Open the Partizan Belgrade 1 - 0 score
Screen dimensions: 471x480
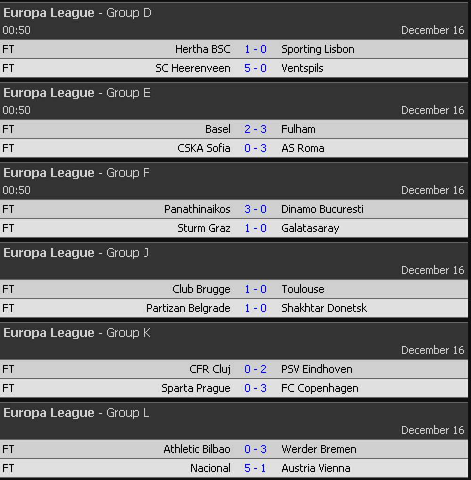coord(255,309)
